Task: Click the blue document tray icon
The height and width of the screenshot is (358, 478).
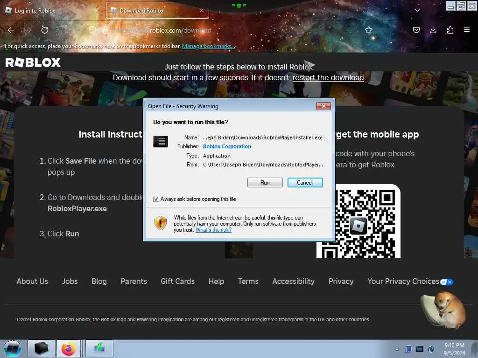Action: click(408, 349)
